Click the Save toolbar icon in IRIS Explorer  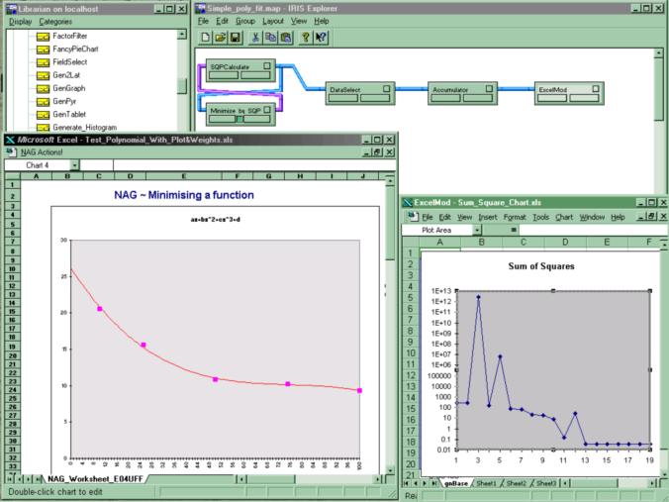coord(235,38)
